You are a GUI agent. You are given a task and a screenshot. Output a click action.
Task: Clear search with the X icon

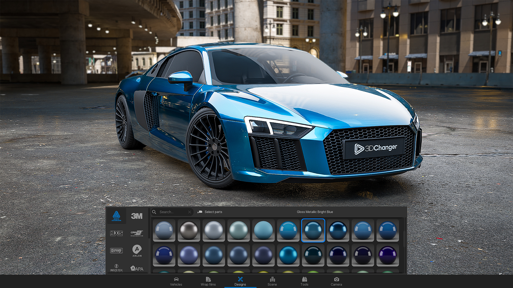pyautogui.click(x=189, y=212)
